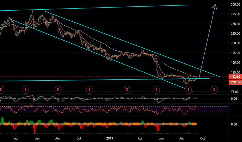The height and width of the screenshot is (142, 242).
Task: Click the earnings marker below Aug 2019 candles
Action: click(188, 90)
